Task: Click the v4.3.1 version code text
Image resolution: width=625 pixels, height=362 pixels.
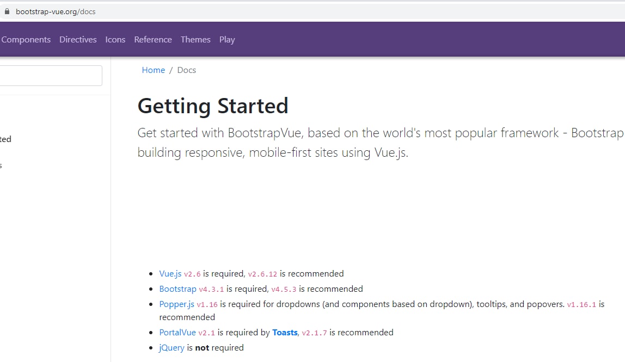Action: [x=211, y=290]
